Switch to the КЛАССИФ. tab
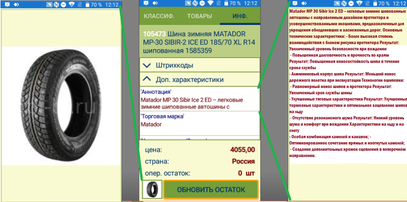 tap(159, 16)
